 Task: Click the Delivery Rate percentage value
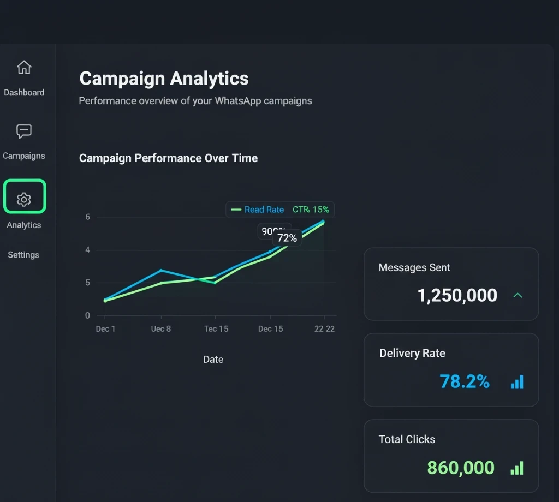tap(465, 381)
